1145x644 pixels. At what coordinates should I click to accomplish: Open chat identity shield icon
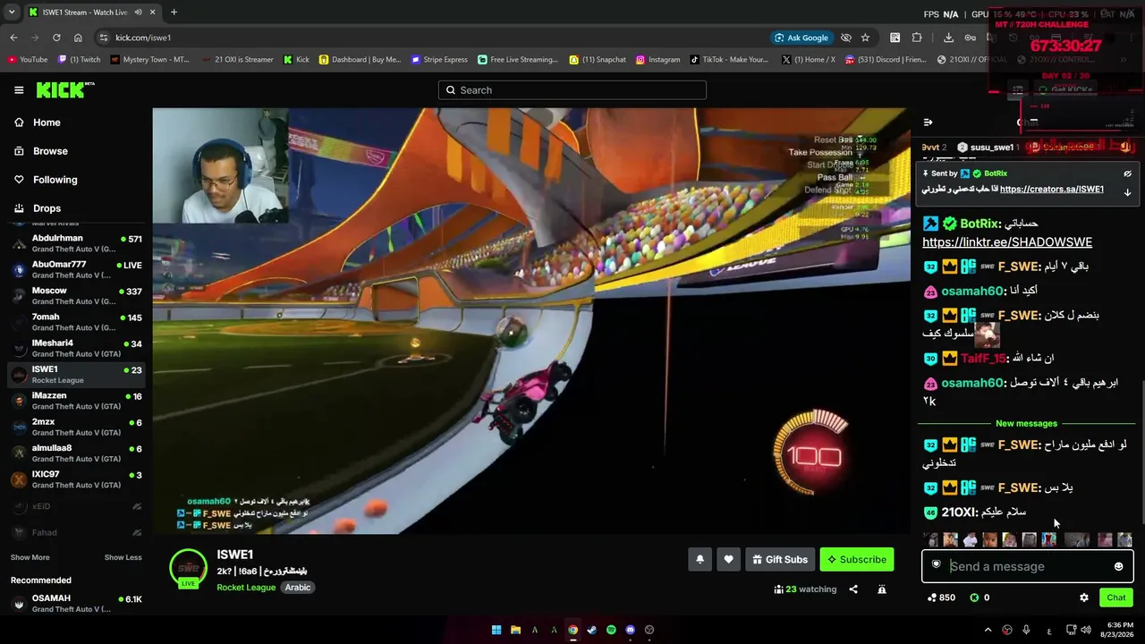937,564
